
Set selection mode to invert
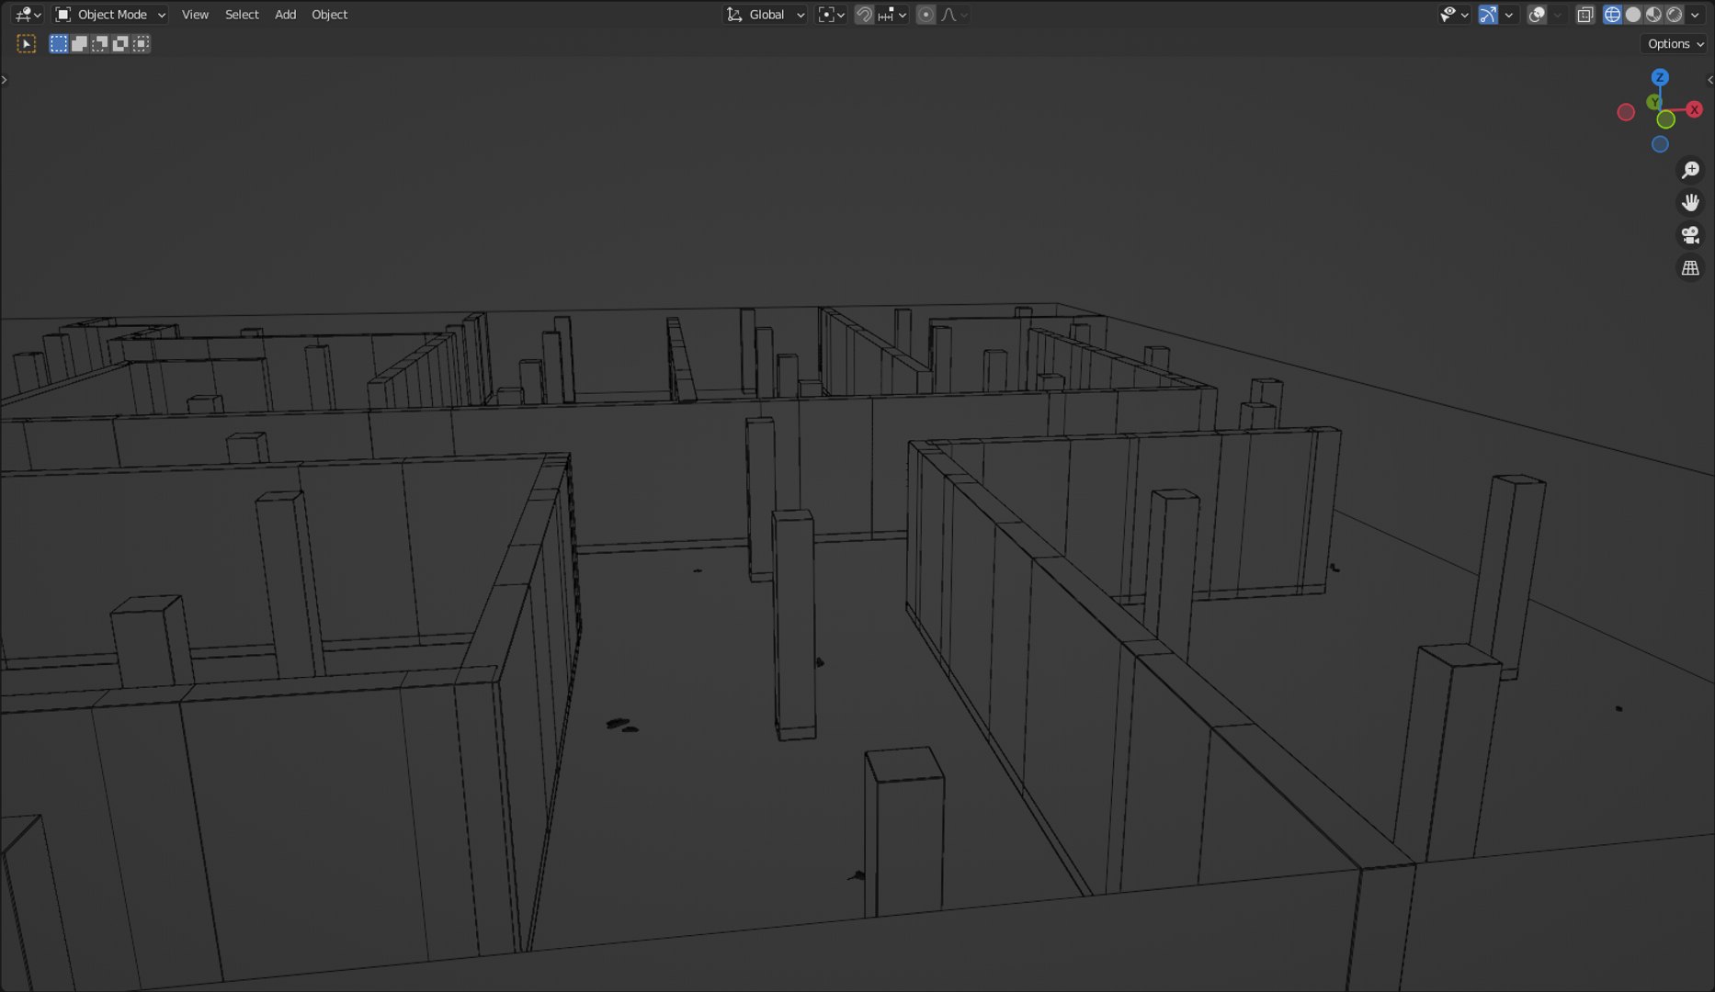tap(119, 44)
